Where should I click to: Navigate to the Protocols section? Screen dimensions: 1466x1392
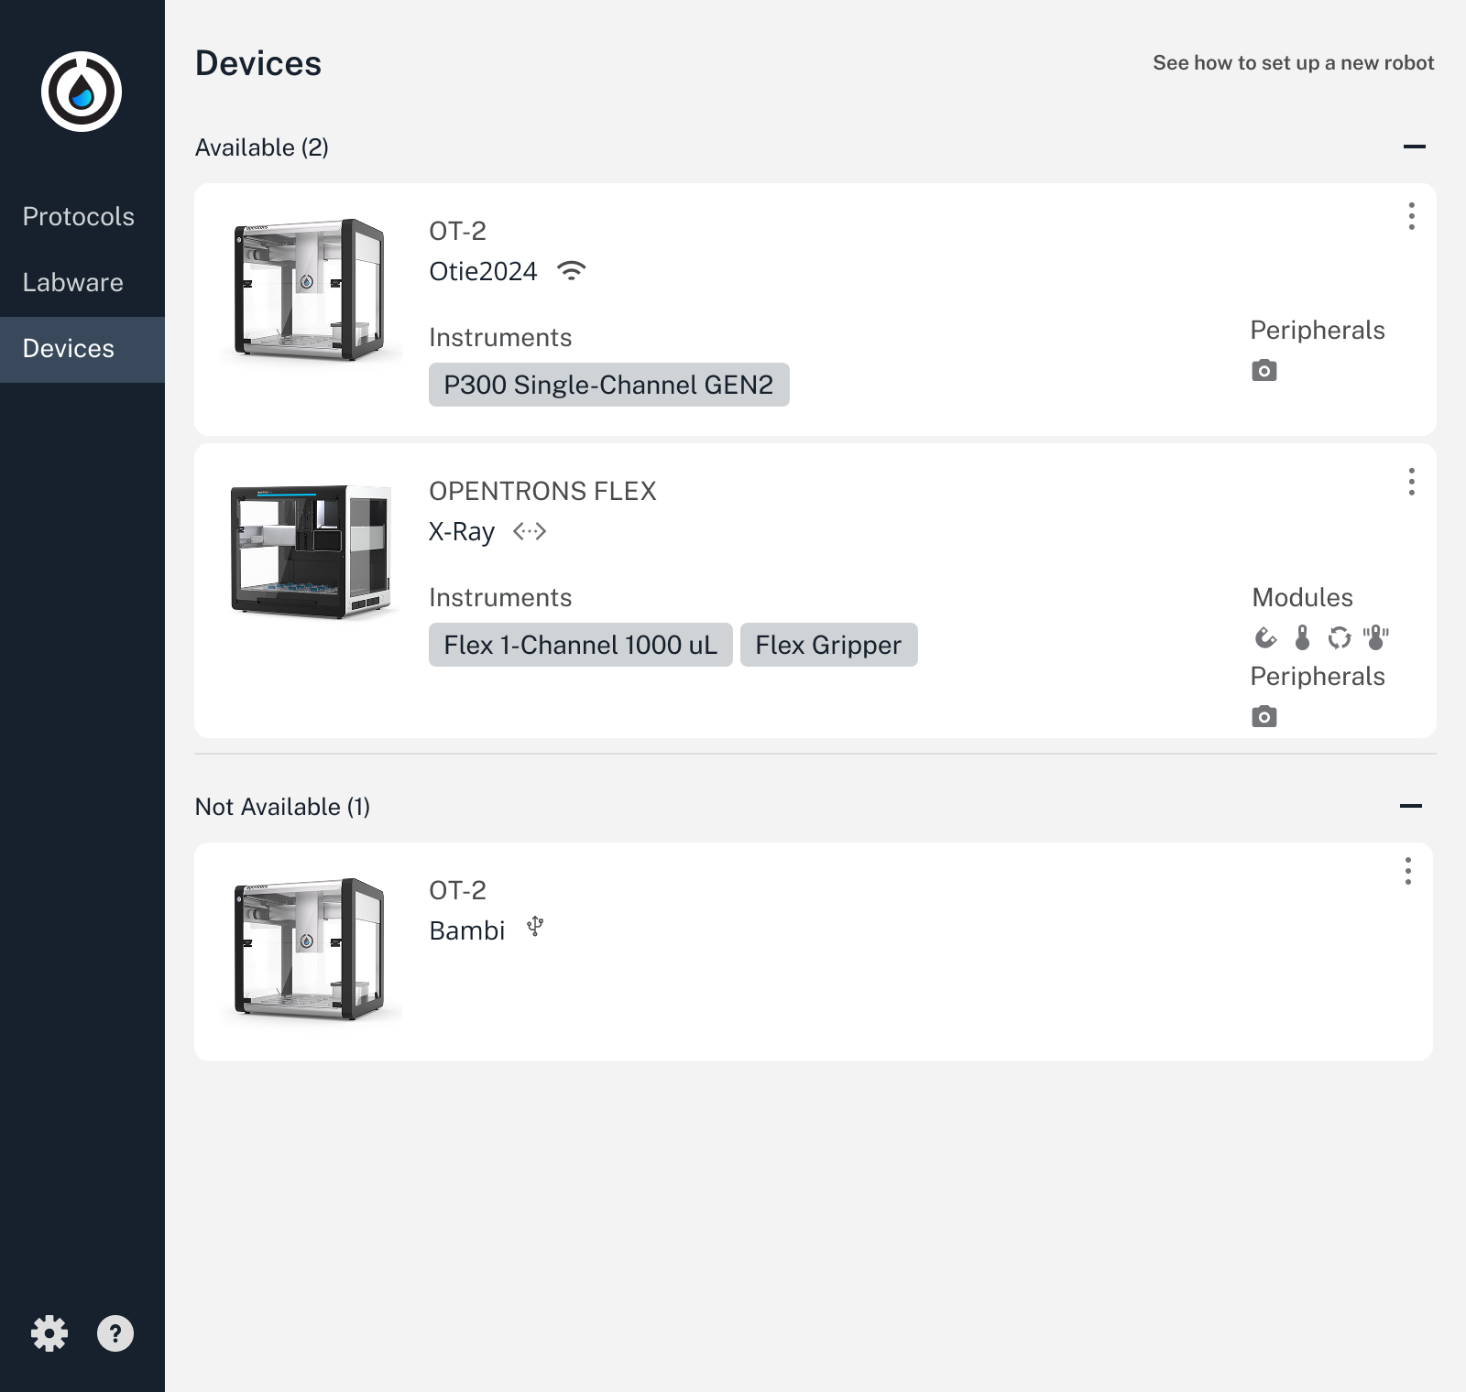click(79, 216)
